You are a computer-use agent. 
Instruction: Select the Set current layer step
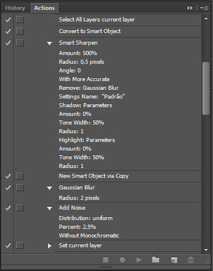[80, 246]
